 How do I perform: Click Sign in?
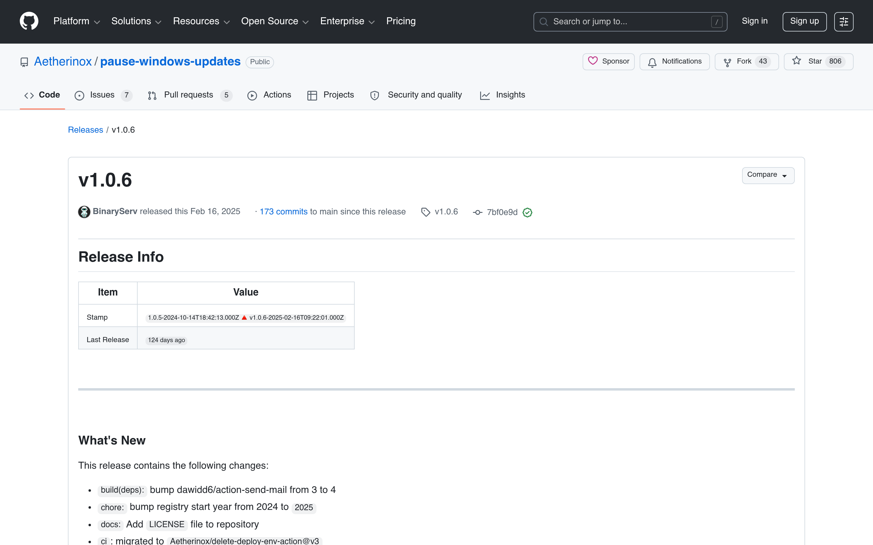(754, 21)
